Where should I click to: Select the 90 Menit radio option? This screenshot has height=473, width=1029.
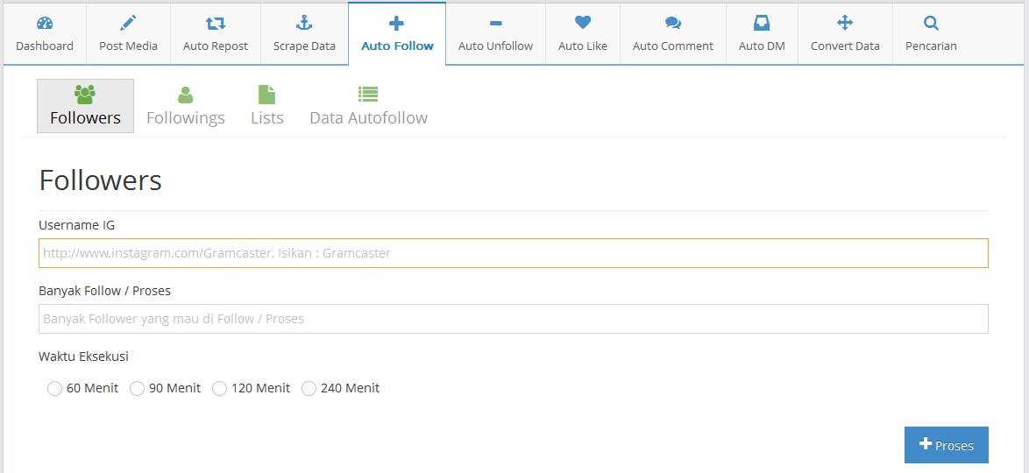(x=137, y=388)
